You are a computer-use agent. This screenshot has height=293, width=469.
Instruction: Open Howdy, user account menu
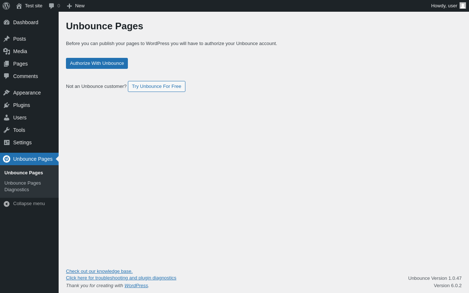point(444,6)
